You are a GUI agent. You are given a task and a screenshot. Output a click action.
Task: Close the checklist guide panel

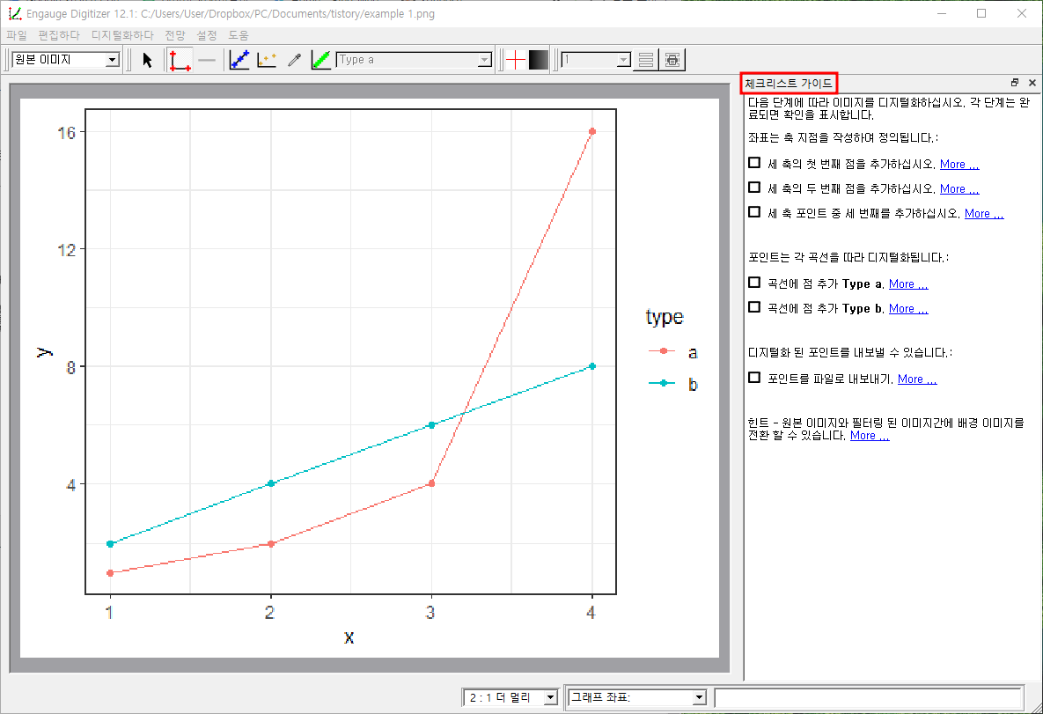click(1032, 83)
